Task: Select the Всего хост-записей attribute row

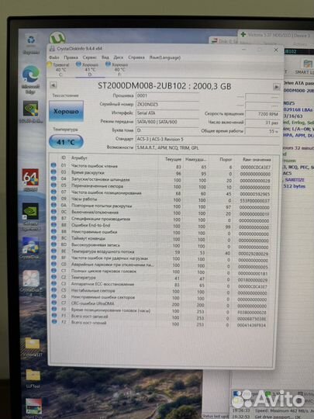Action: point(161,317)
